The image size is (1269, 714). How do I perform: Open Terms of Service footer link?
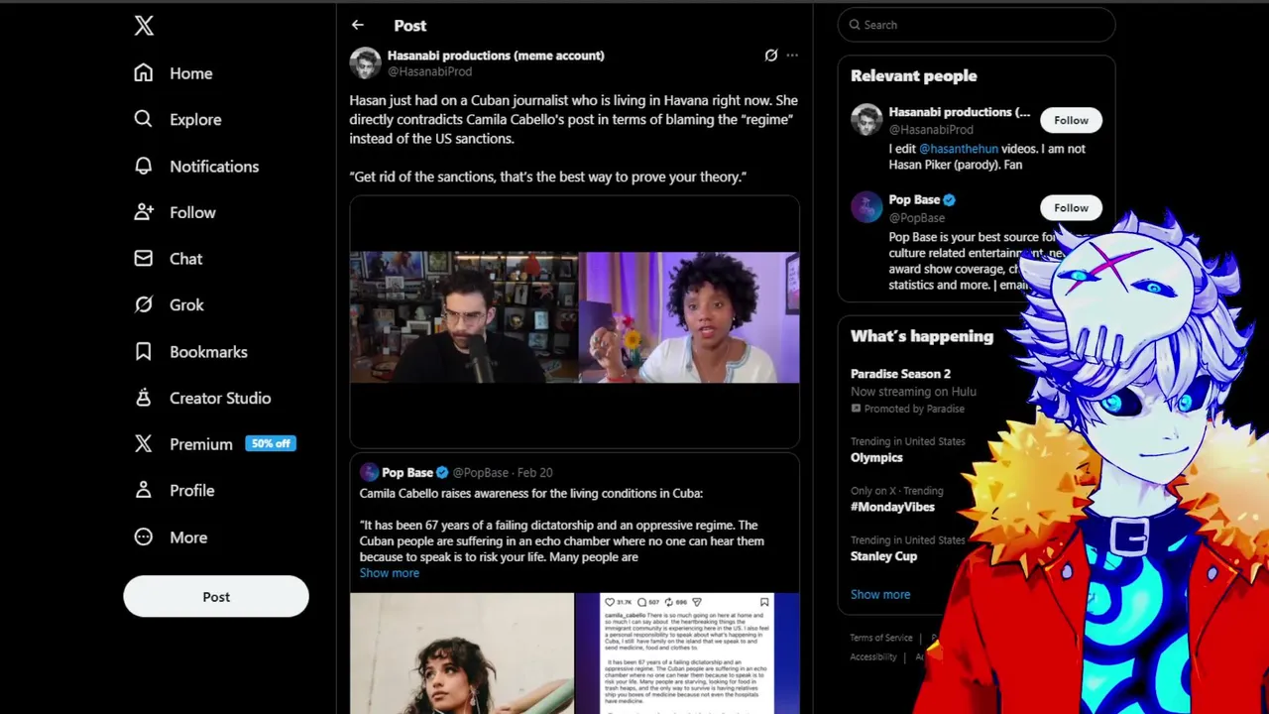[x=880, y=638]
